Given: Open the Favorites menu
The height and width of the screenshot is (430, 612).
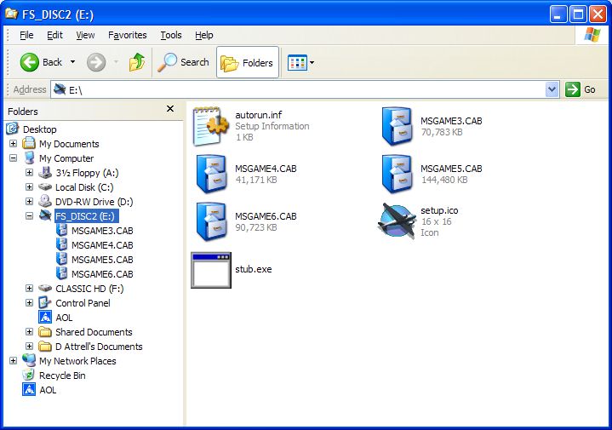Looking at the screenshot, I should (x=127, y=35).
